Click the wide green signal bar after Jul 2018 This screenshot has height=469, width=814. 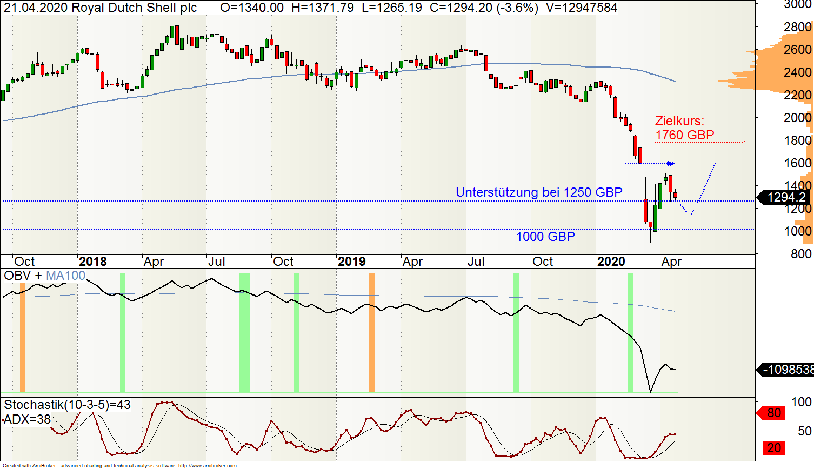point(244,332)
